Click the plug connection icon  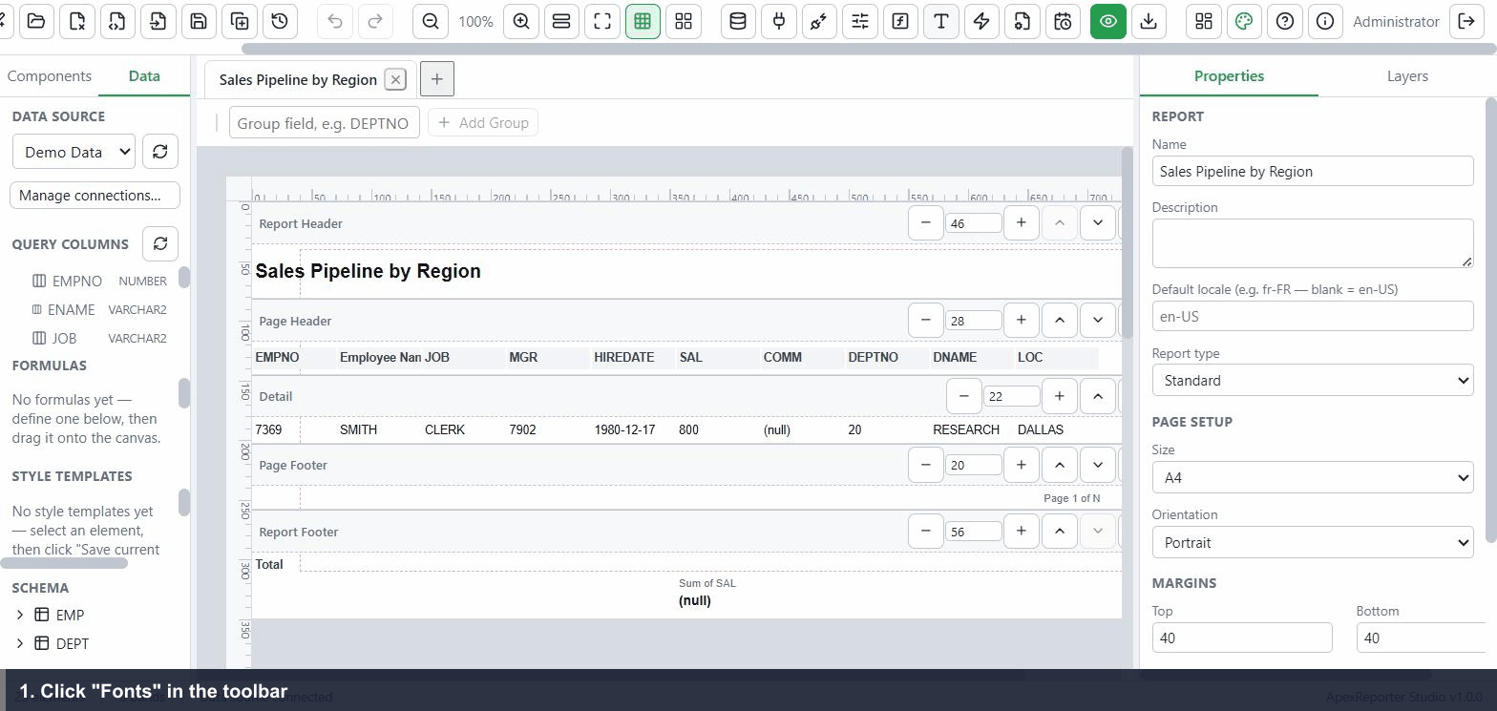tap(779, 21)
